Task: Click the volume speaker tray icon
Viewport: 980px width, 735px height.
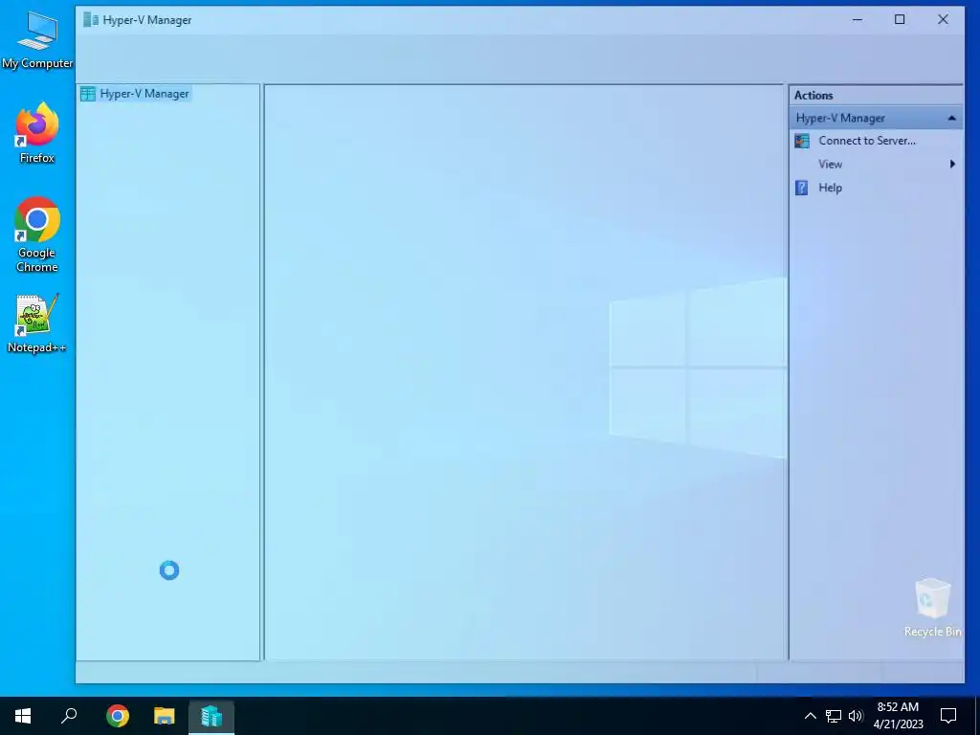Action: click(x=856, y=716)
